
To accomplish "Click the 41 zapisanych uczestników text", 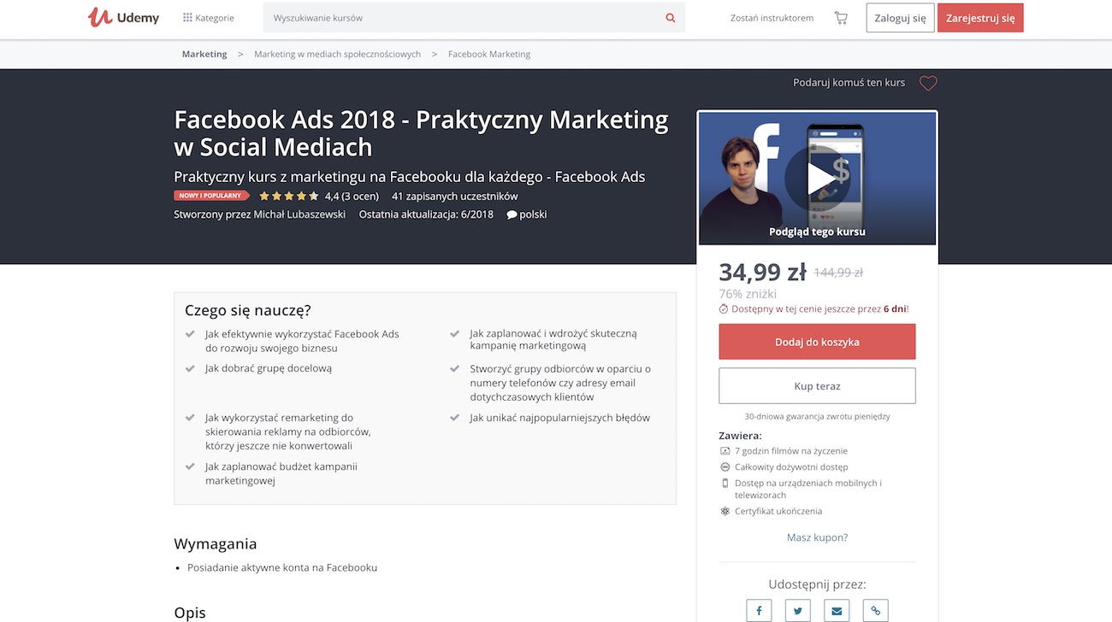I will pyautogui.click(x=455, y=196).
